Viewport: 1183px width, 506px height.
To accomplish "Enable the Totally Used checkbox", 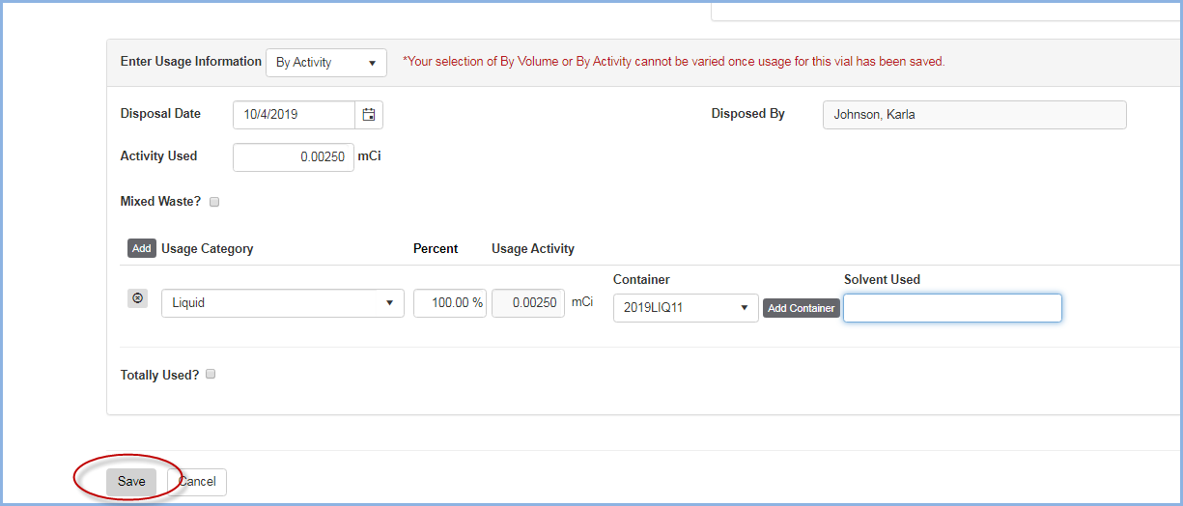I will (x=211, y=374).
